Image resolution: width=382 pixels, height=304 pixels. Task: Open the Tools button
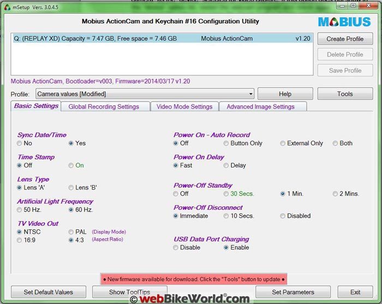pyautogui.click(x=345, y=94)
